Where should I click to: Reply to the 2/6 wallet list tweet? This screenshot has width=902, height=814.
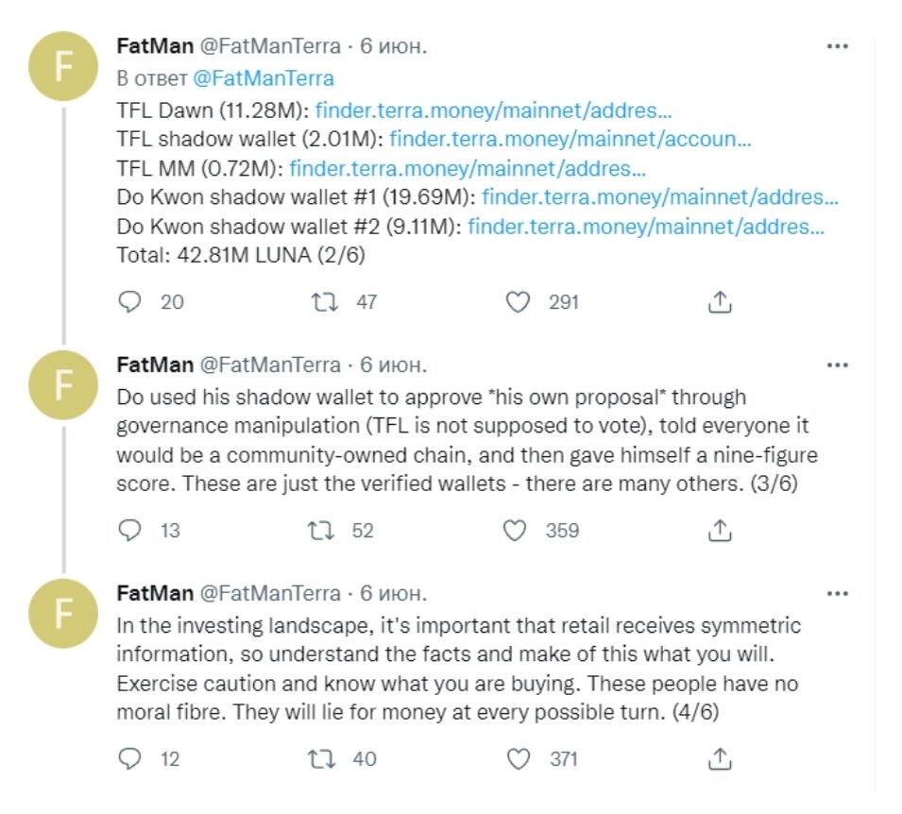129,301
